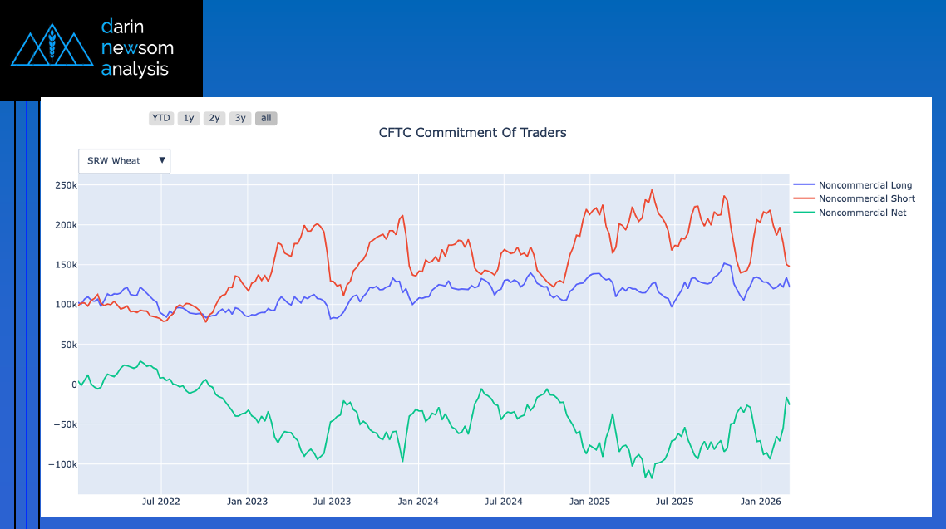Click the blue line swatch in legend
946x529 pixels.
tap(805, 185)
